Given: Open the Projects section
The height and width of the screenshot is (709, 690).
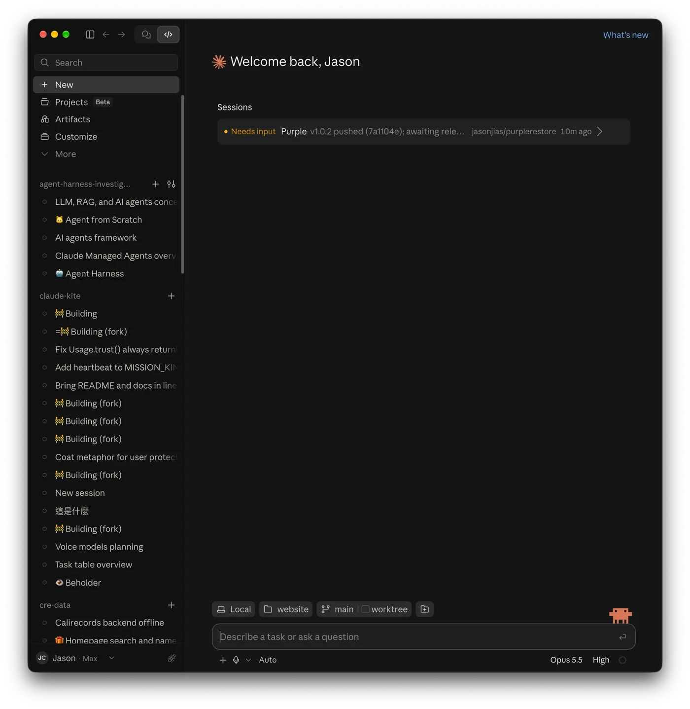Looking at the screenshot, I should coord(106,102).
